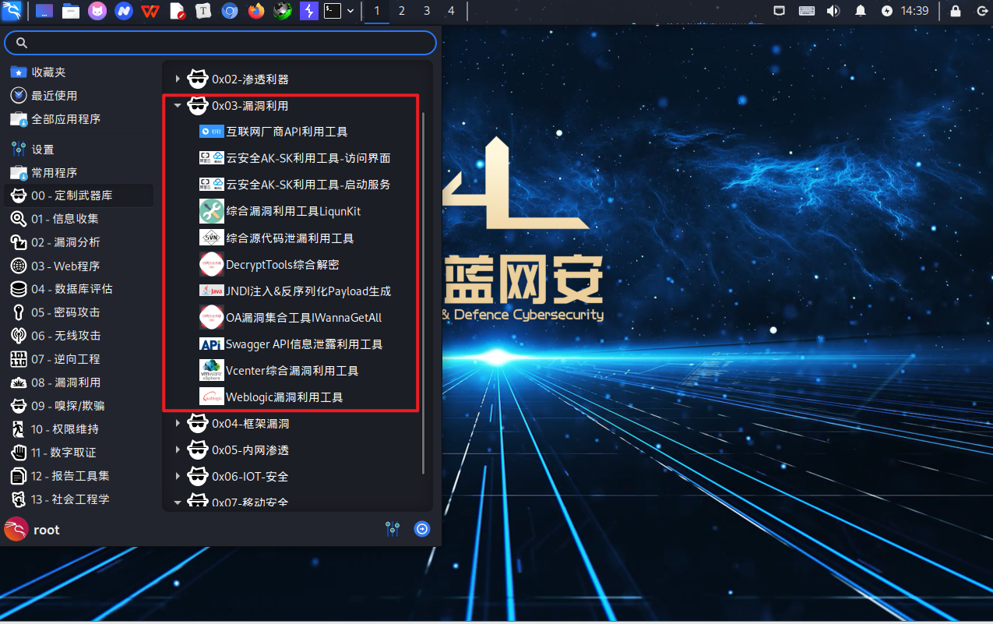Select 04 - 数据库评估 category
The image size is (993, 624).
coord(79,289)
